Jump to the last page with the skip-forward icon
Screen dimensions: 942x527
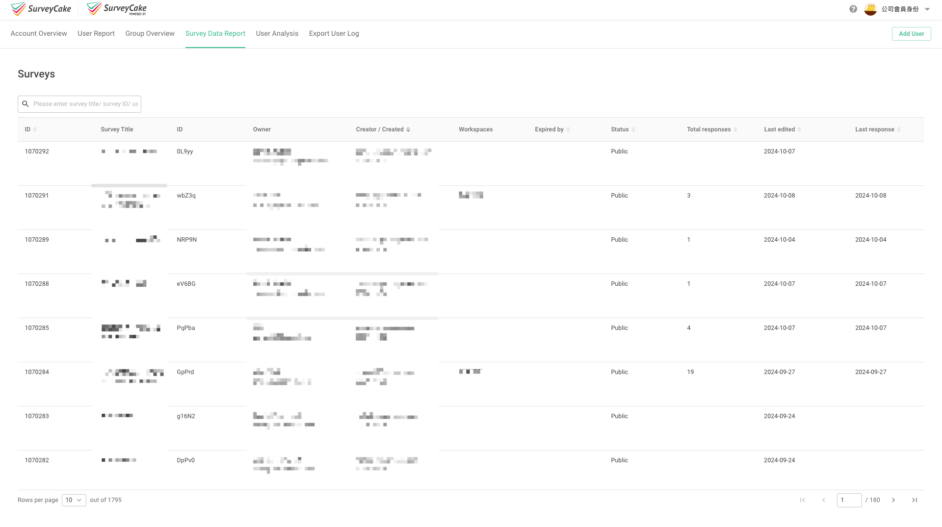pyautogui.click(x=915, y=500)
